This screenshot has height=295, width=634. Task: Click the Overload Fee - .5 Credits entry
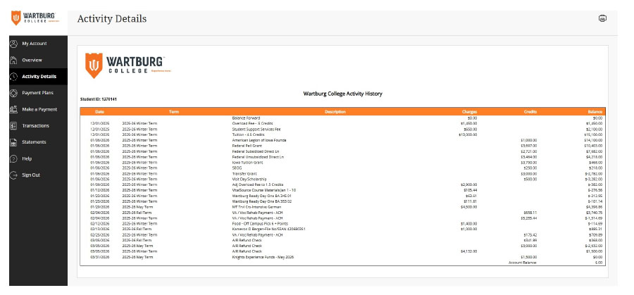tap(253, 123)
